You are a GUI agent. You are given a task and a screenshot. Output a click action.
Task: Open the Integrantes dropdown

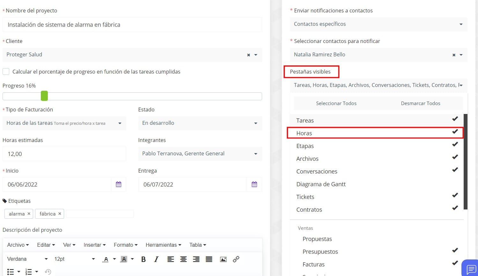[x=200, y=154]
